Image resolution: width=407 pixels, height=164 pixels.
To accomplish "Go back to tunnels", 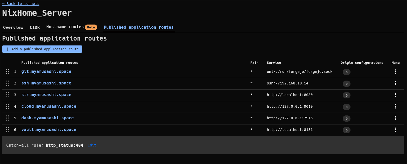I will [x=21, y=4].
